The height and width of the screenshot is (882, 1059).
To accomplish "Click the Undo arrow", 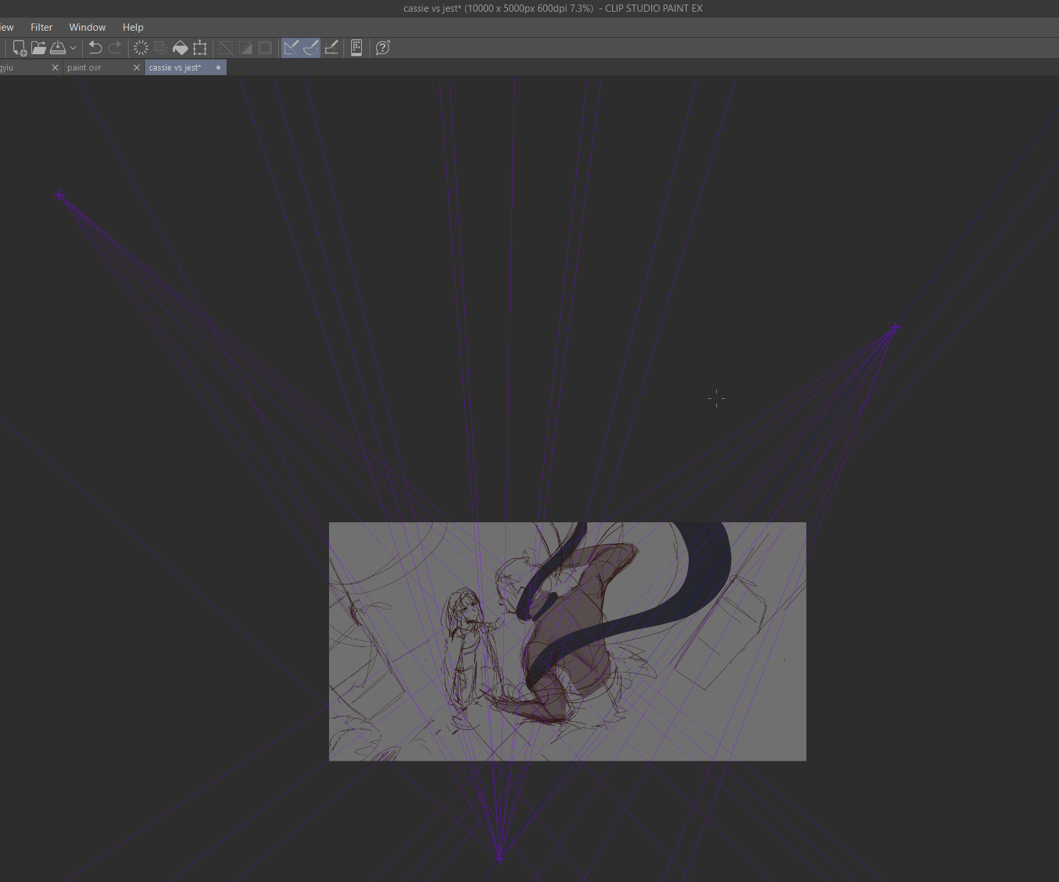I will tap(95, 48).
